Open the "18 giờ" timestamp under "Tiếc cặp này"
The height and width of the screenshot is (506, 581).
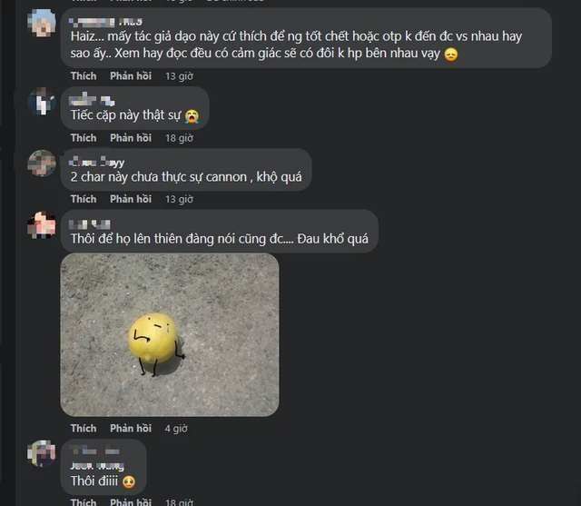click(x=179, y=138)
